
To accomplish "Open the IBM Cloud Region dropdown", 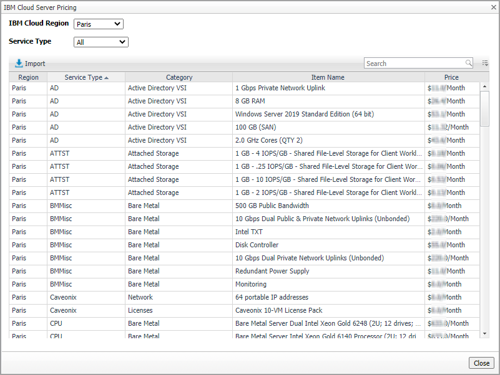I will pos(99,24).
